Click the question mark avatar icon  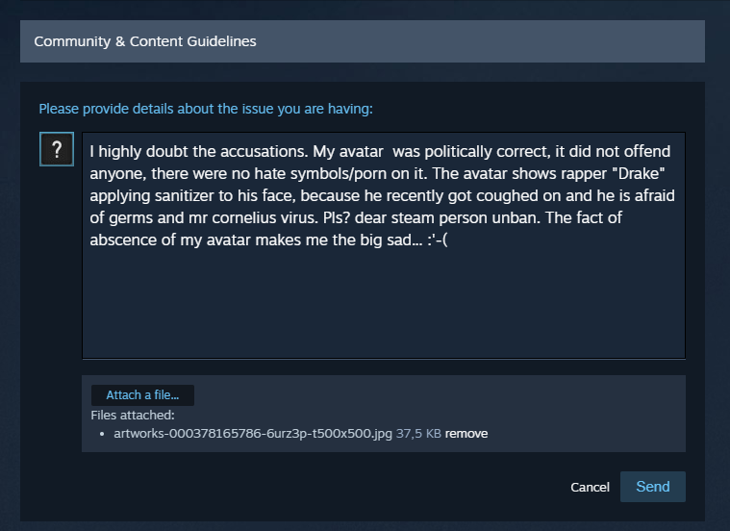tap(57, 149)
